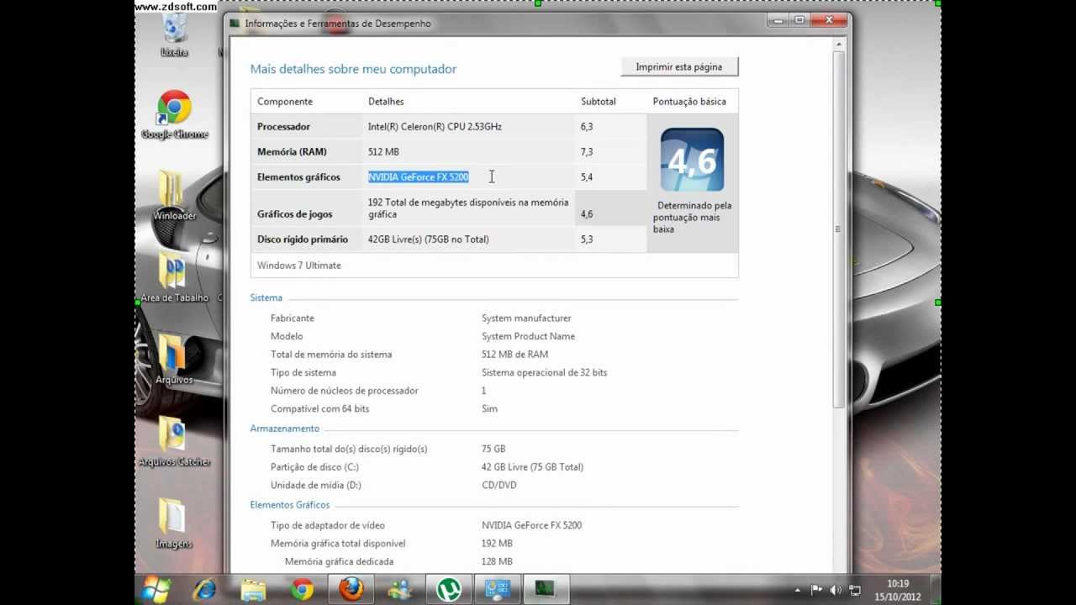Click Mais detalhes sobre meu computador heading
The width and height of the screenshot is (1076, 605).
pyautogui.click(x=353, y=69)
